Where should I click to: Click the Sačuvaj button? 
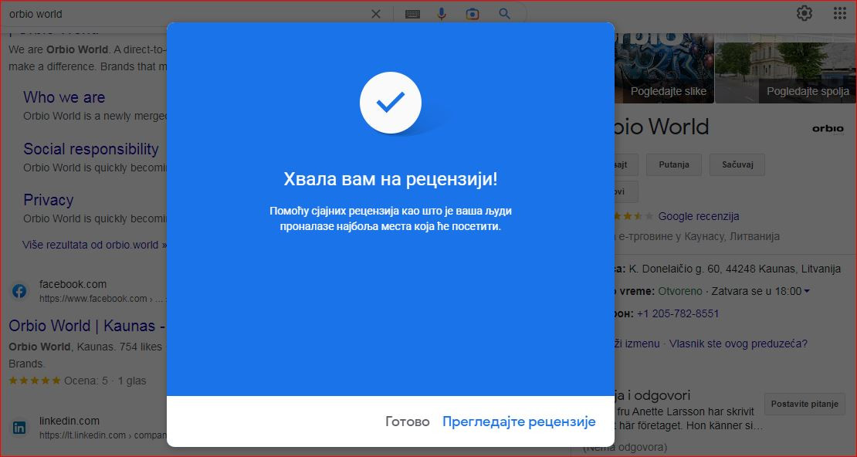pyautogui.click(x=737, y=164)
